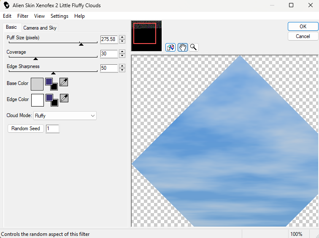Viewport: 319px width, 238px height.
Task: Click the Edge Color eyedropper icon
Action: coord(64,98)
